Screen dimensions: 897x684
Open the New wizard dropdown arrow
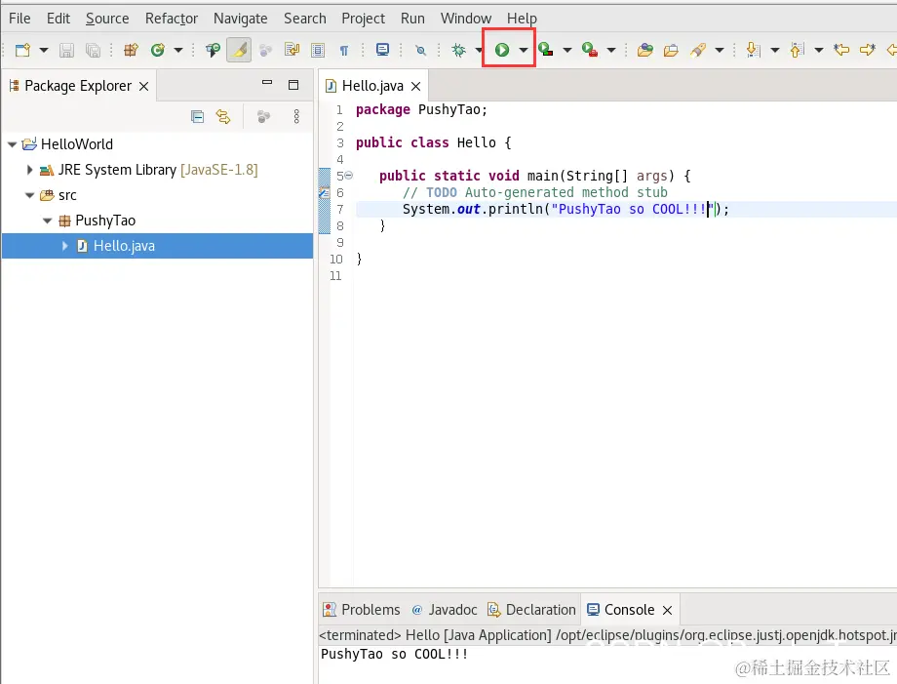(x=44, y=51)
